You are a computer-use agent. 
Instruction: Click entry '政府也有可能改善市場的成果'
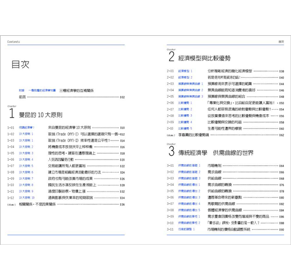tap(70, 179)
